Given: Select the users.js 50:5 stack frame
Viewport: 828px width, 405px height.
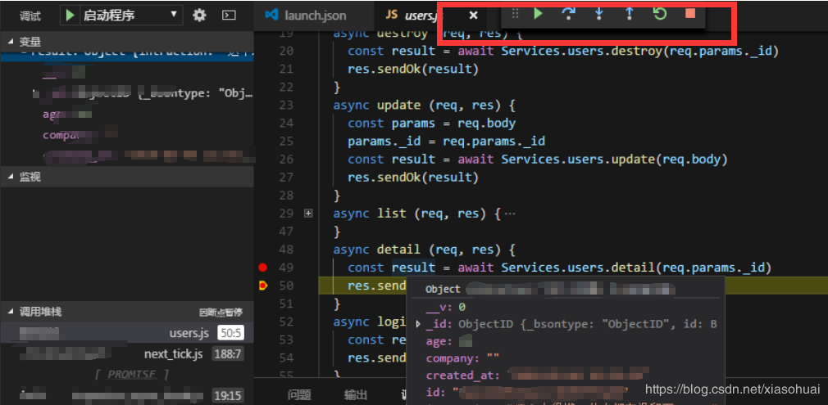Looking at the screenshot, I should pyautogui.click(x=127, y=333).
